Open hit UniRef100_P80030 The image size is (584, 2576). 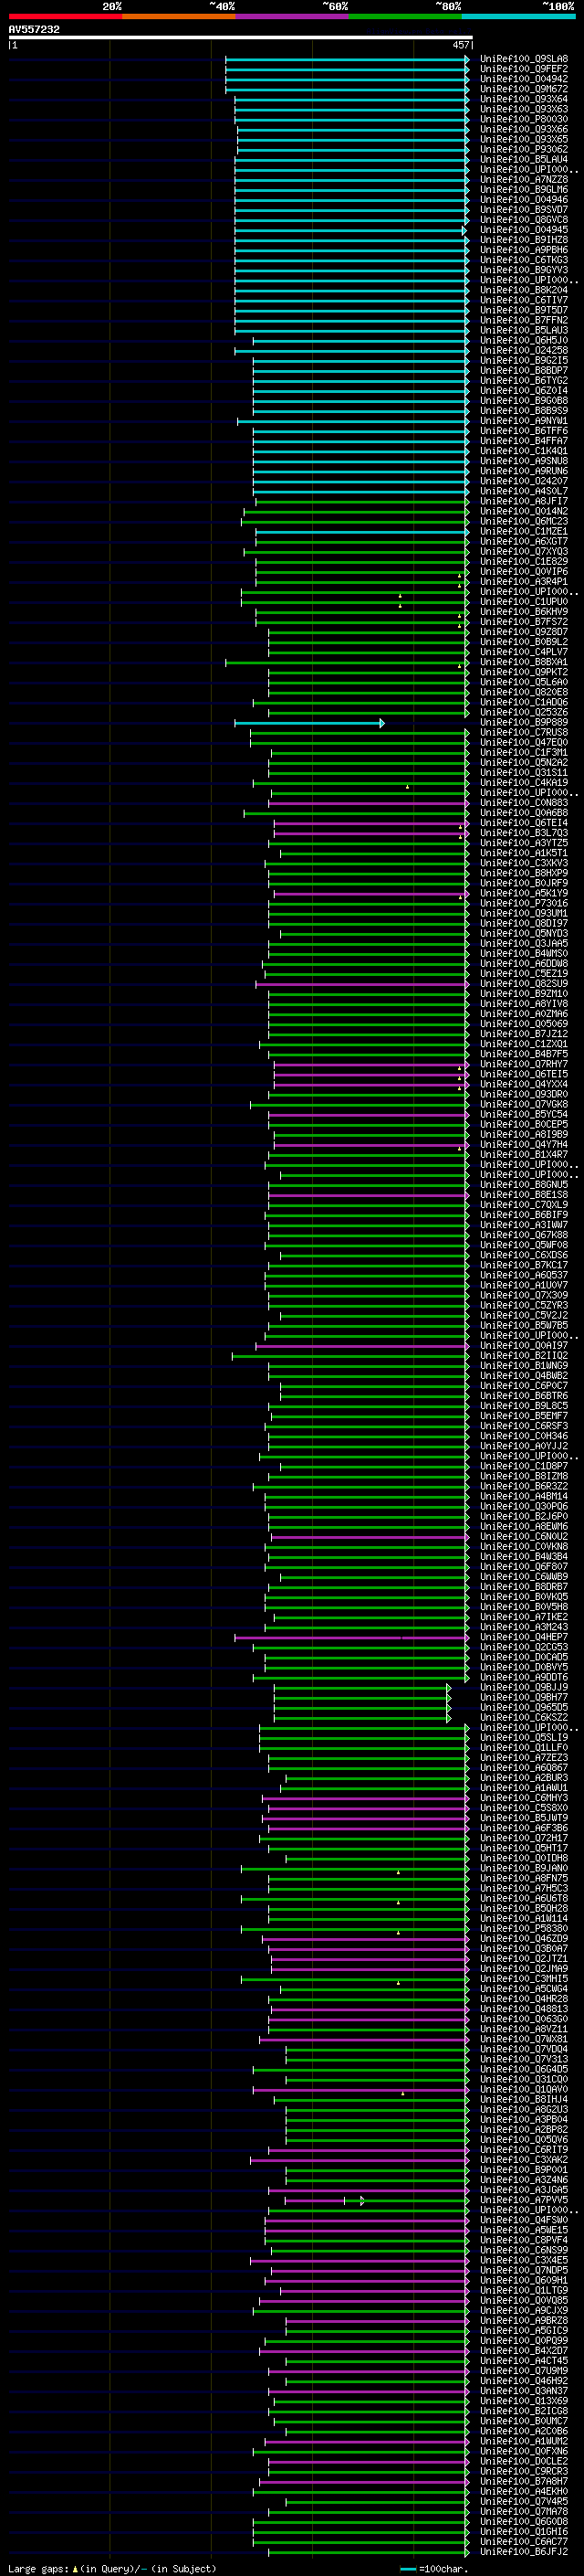[523, 120]
